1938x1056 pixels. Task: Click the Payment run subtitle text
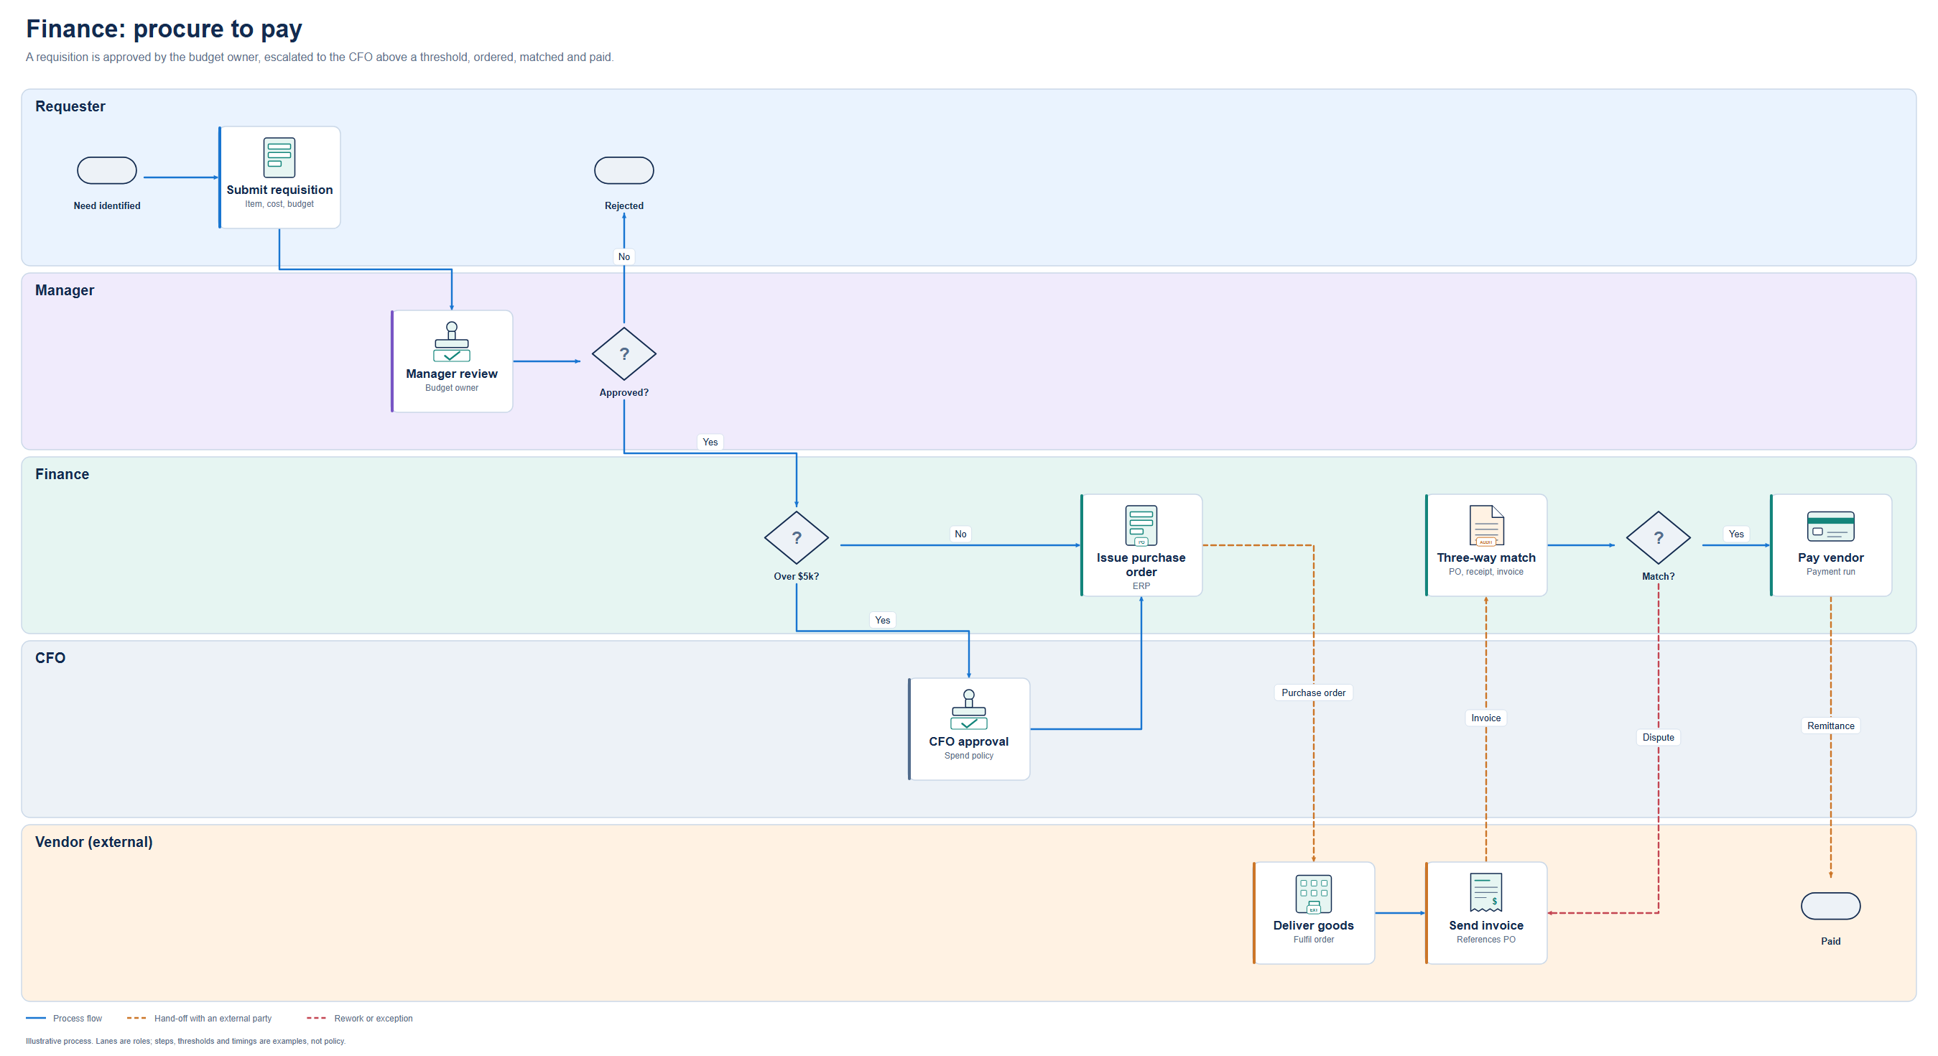[x=1830, y=572]
